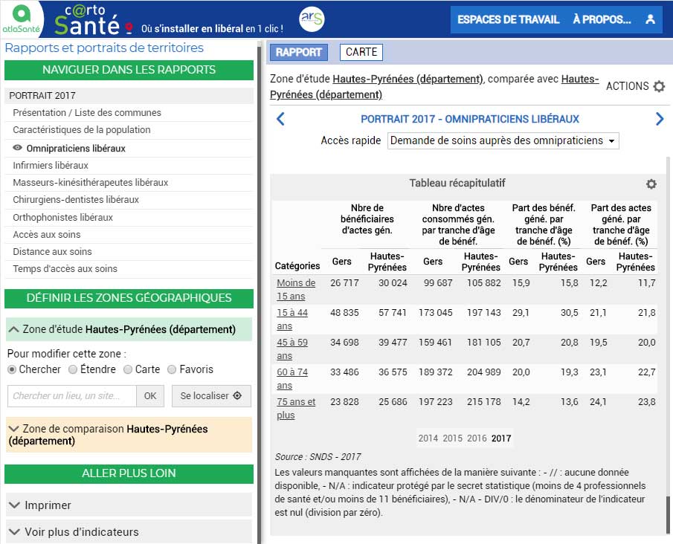Open Orthophonistes libéraux report
This screenshot has height=544, width=673.
pos(62,218)
